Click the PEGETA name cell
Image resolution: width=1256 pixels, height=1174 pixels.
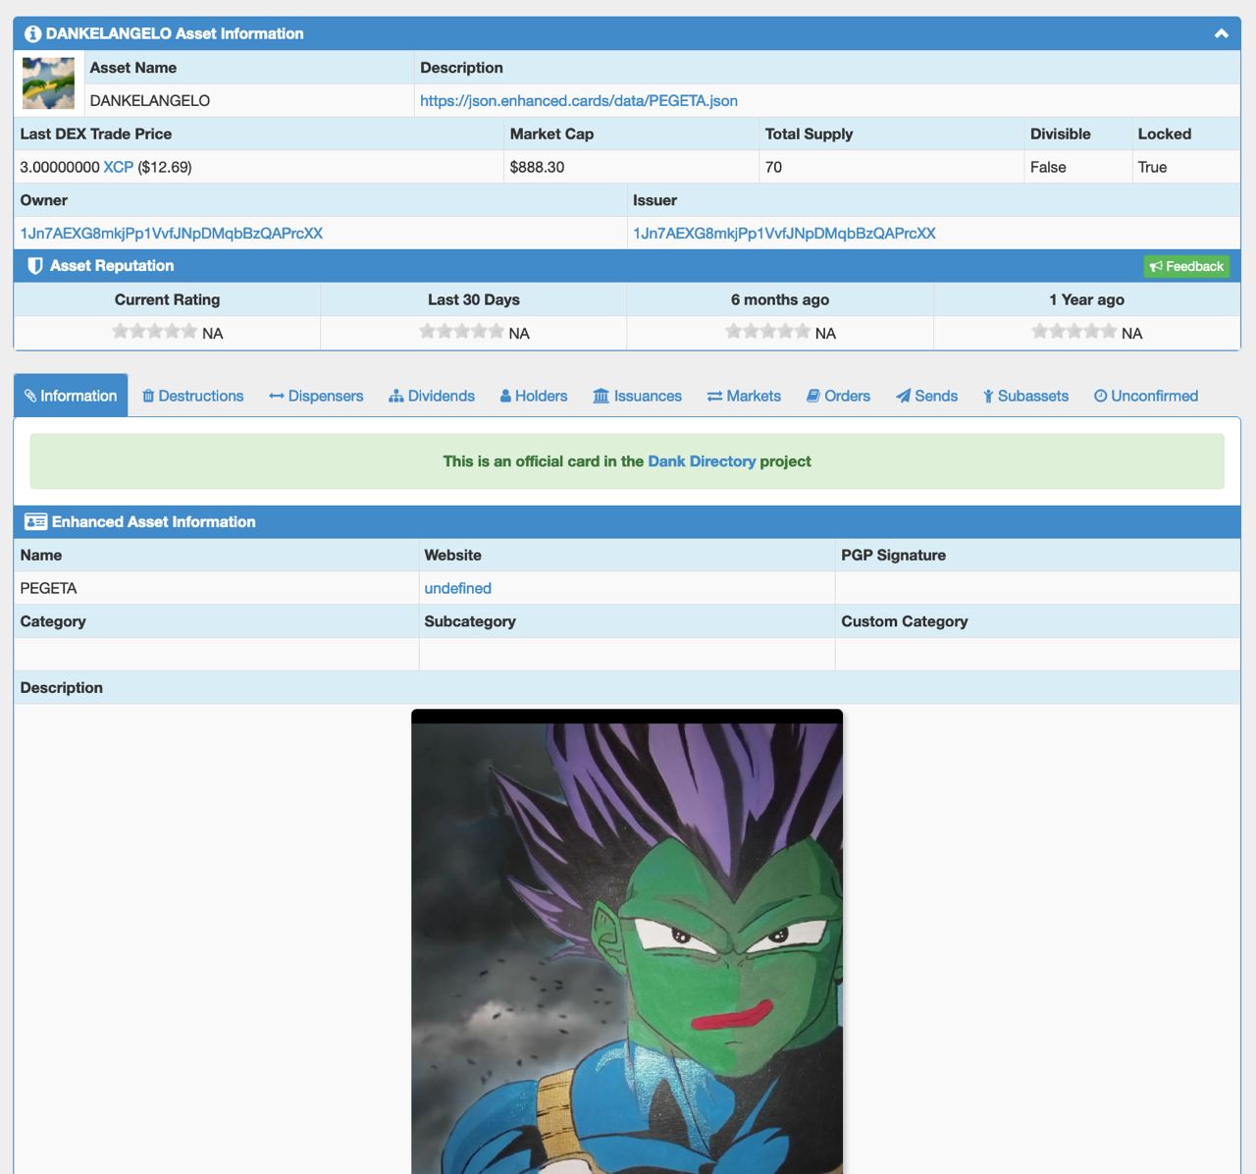pos(216,588)
